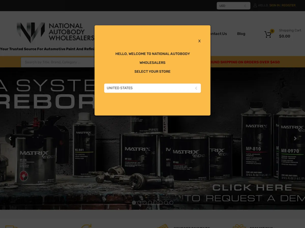Click the next arrow on the slider
Image resolution: width=305 pixels, height=228 pixels.
[x=295, y=138]
